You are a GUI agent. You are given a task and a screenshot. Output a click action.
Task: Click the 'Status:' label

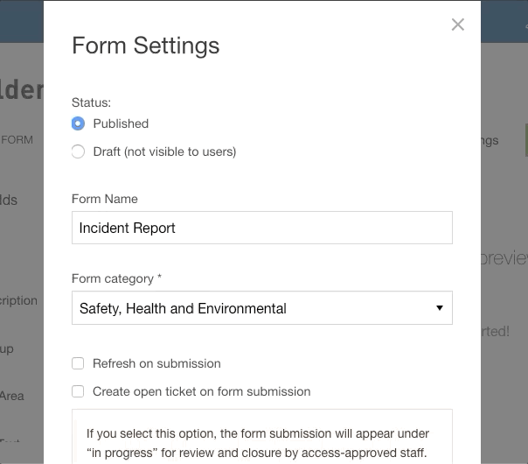(x=91, y=101)
